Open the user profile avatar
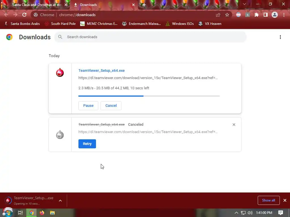Viewport: 290px width, 217px height. [275, 15]
